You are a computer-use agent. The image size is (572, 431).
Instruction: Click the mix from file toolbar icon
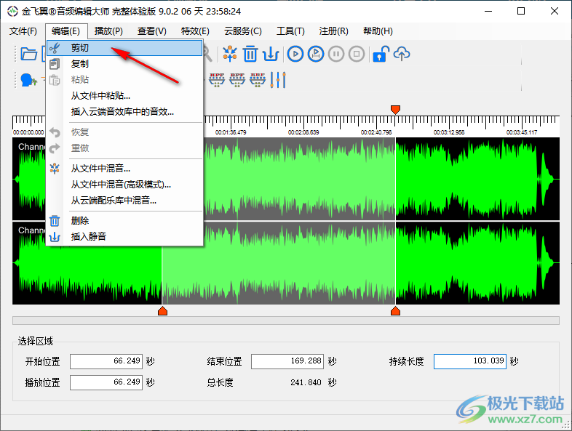[x=230, y=54]
